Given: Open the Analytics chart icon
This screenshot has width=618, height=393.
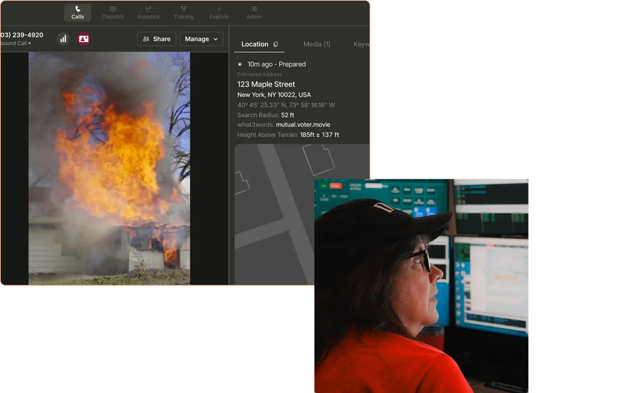Looking at the screenshot, I should (x=148, y=8).
